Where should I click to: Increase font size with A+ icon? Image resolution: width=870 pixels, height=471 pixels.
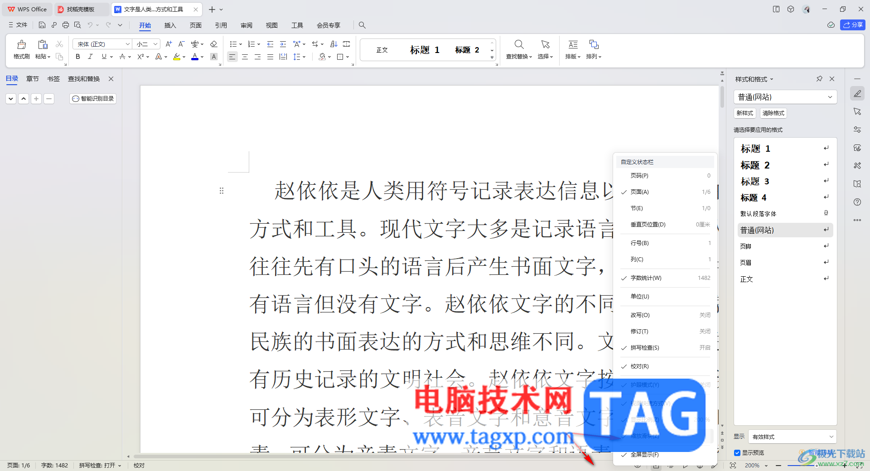[x=169, y=44]
